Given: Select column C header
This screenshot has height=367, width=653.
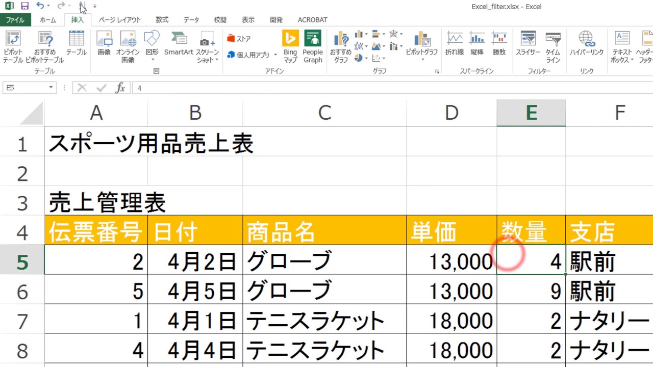Looking at the screenshot, I should 324,113.
